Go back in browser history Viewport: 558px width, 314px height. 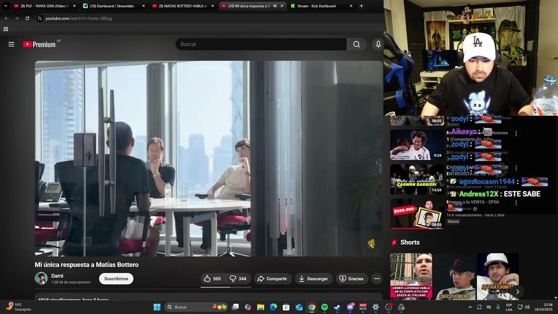(6, 18)
